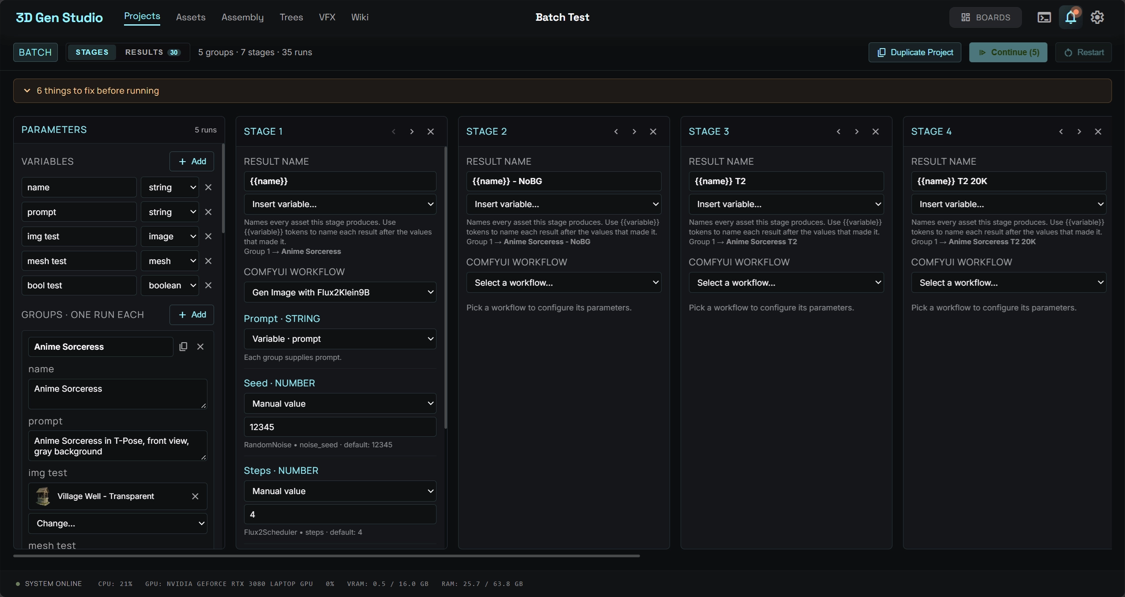
Task: Open type dropdown for img test variable
Action: click(x=170, y=236)
